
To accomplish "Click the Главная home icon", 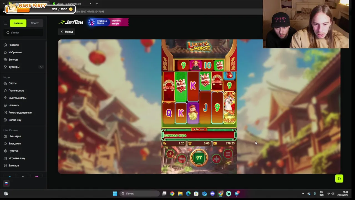I will (x=5, y=45).
